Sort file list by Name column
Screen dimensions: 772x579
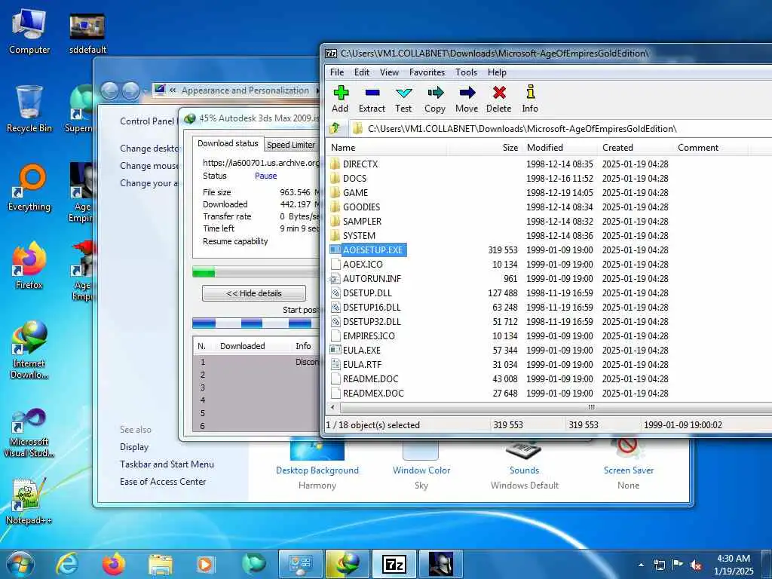(387, 148)
